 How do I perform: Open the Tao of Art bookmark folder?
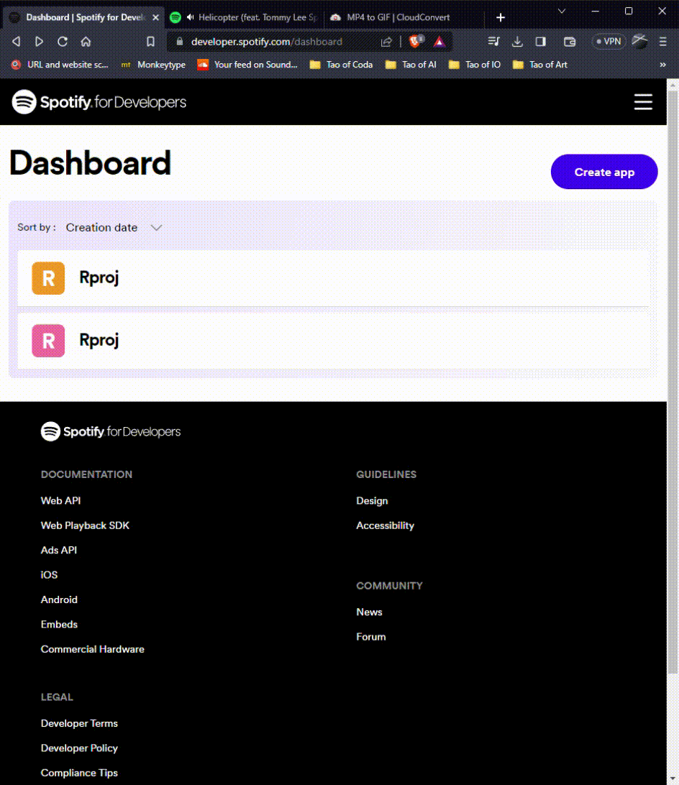click(x=540, y=65)
